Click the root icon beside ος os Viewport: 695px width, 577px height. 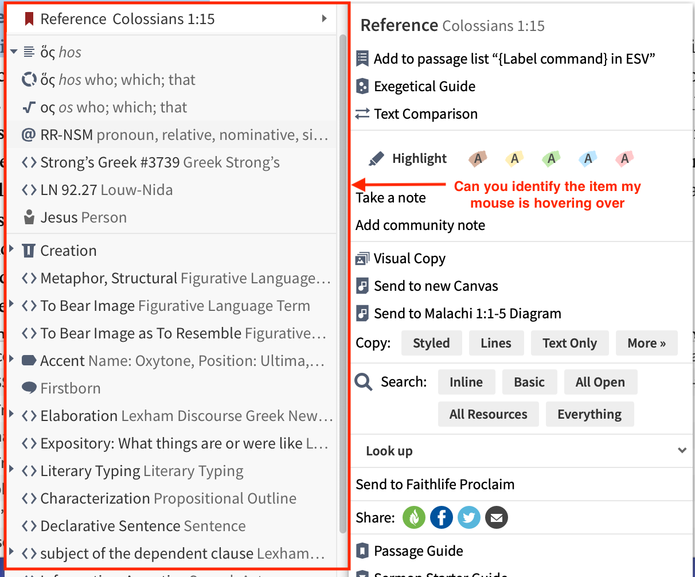pyautogui.click(x=29, y=107)
